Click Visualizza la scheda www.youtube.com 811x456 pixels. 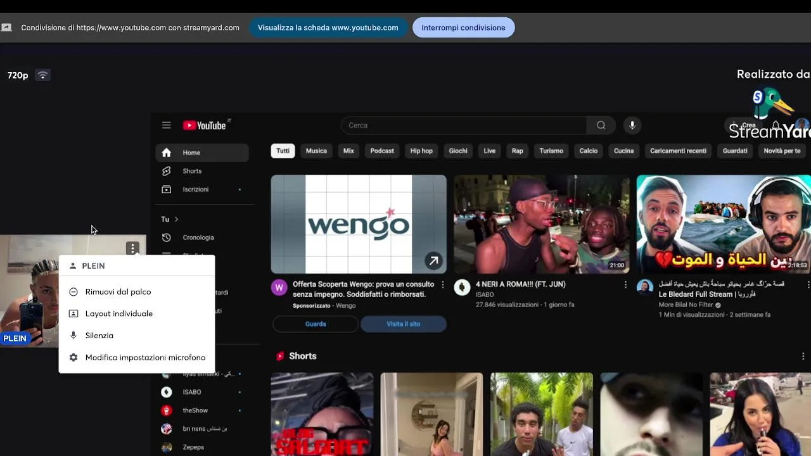pyautogui.click(x=328, y=28)
